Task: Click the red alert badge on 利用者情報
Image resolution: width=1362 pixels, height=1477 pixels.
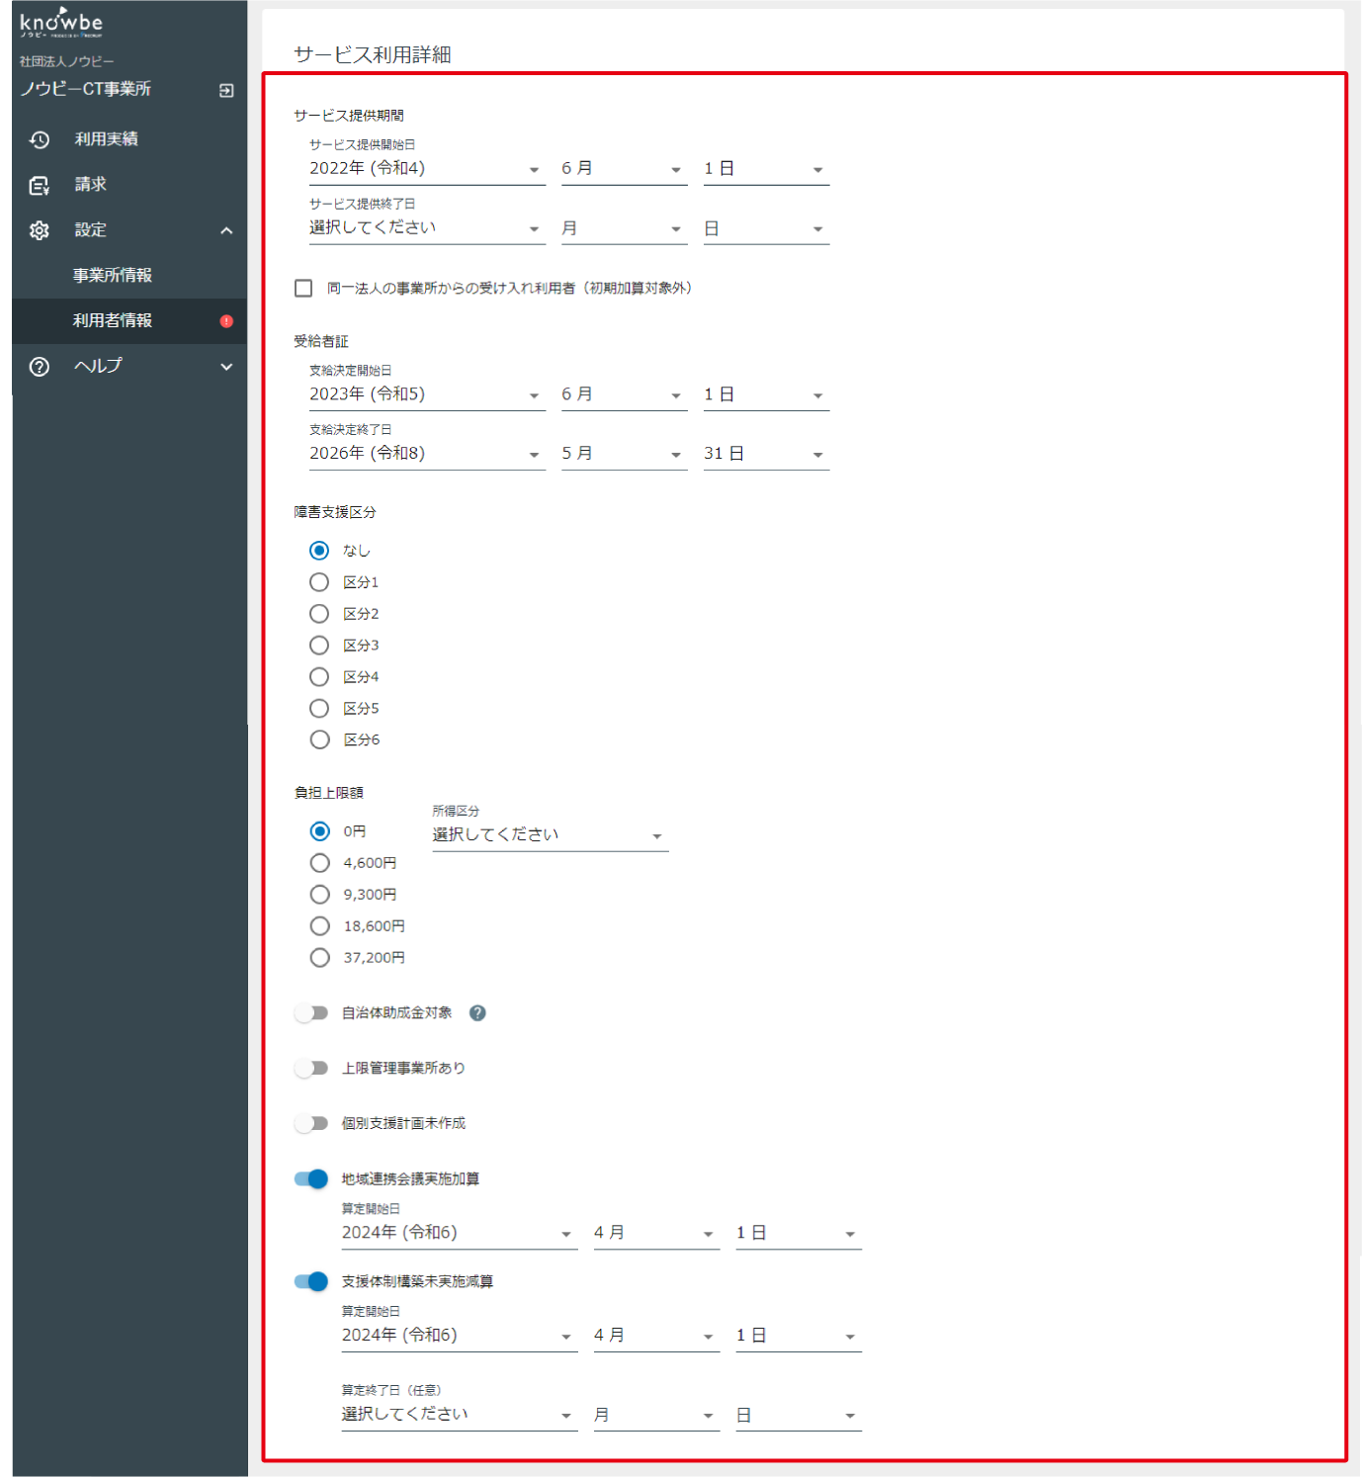Action: (226, 321)
